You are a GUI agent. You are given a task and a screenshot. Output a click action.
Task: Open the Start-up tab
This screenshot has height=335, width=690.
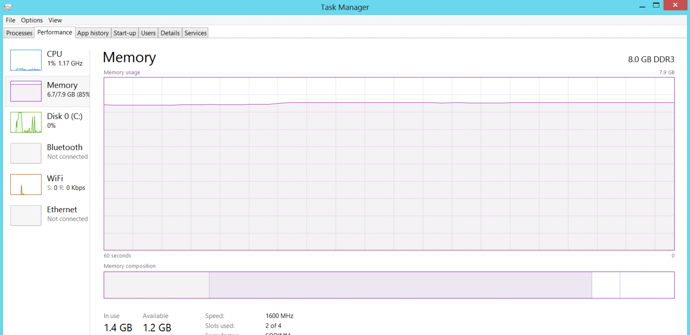[125, 33]
